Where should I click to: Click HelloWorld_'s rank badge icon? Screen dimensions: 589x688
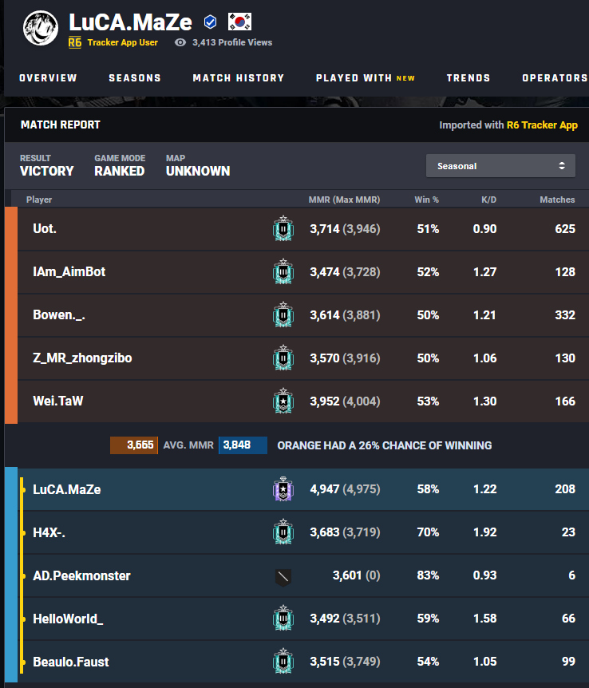coord(283,618)
